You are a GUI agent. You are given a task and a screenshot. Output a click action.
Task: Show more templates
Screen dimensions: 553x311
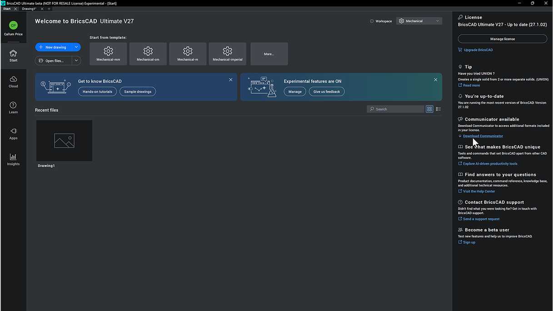pyautogui.click(x=269, y=54)
